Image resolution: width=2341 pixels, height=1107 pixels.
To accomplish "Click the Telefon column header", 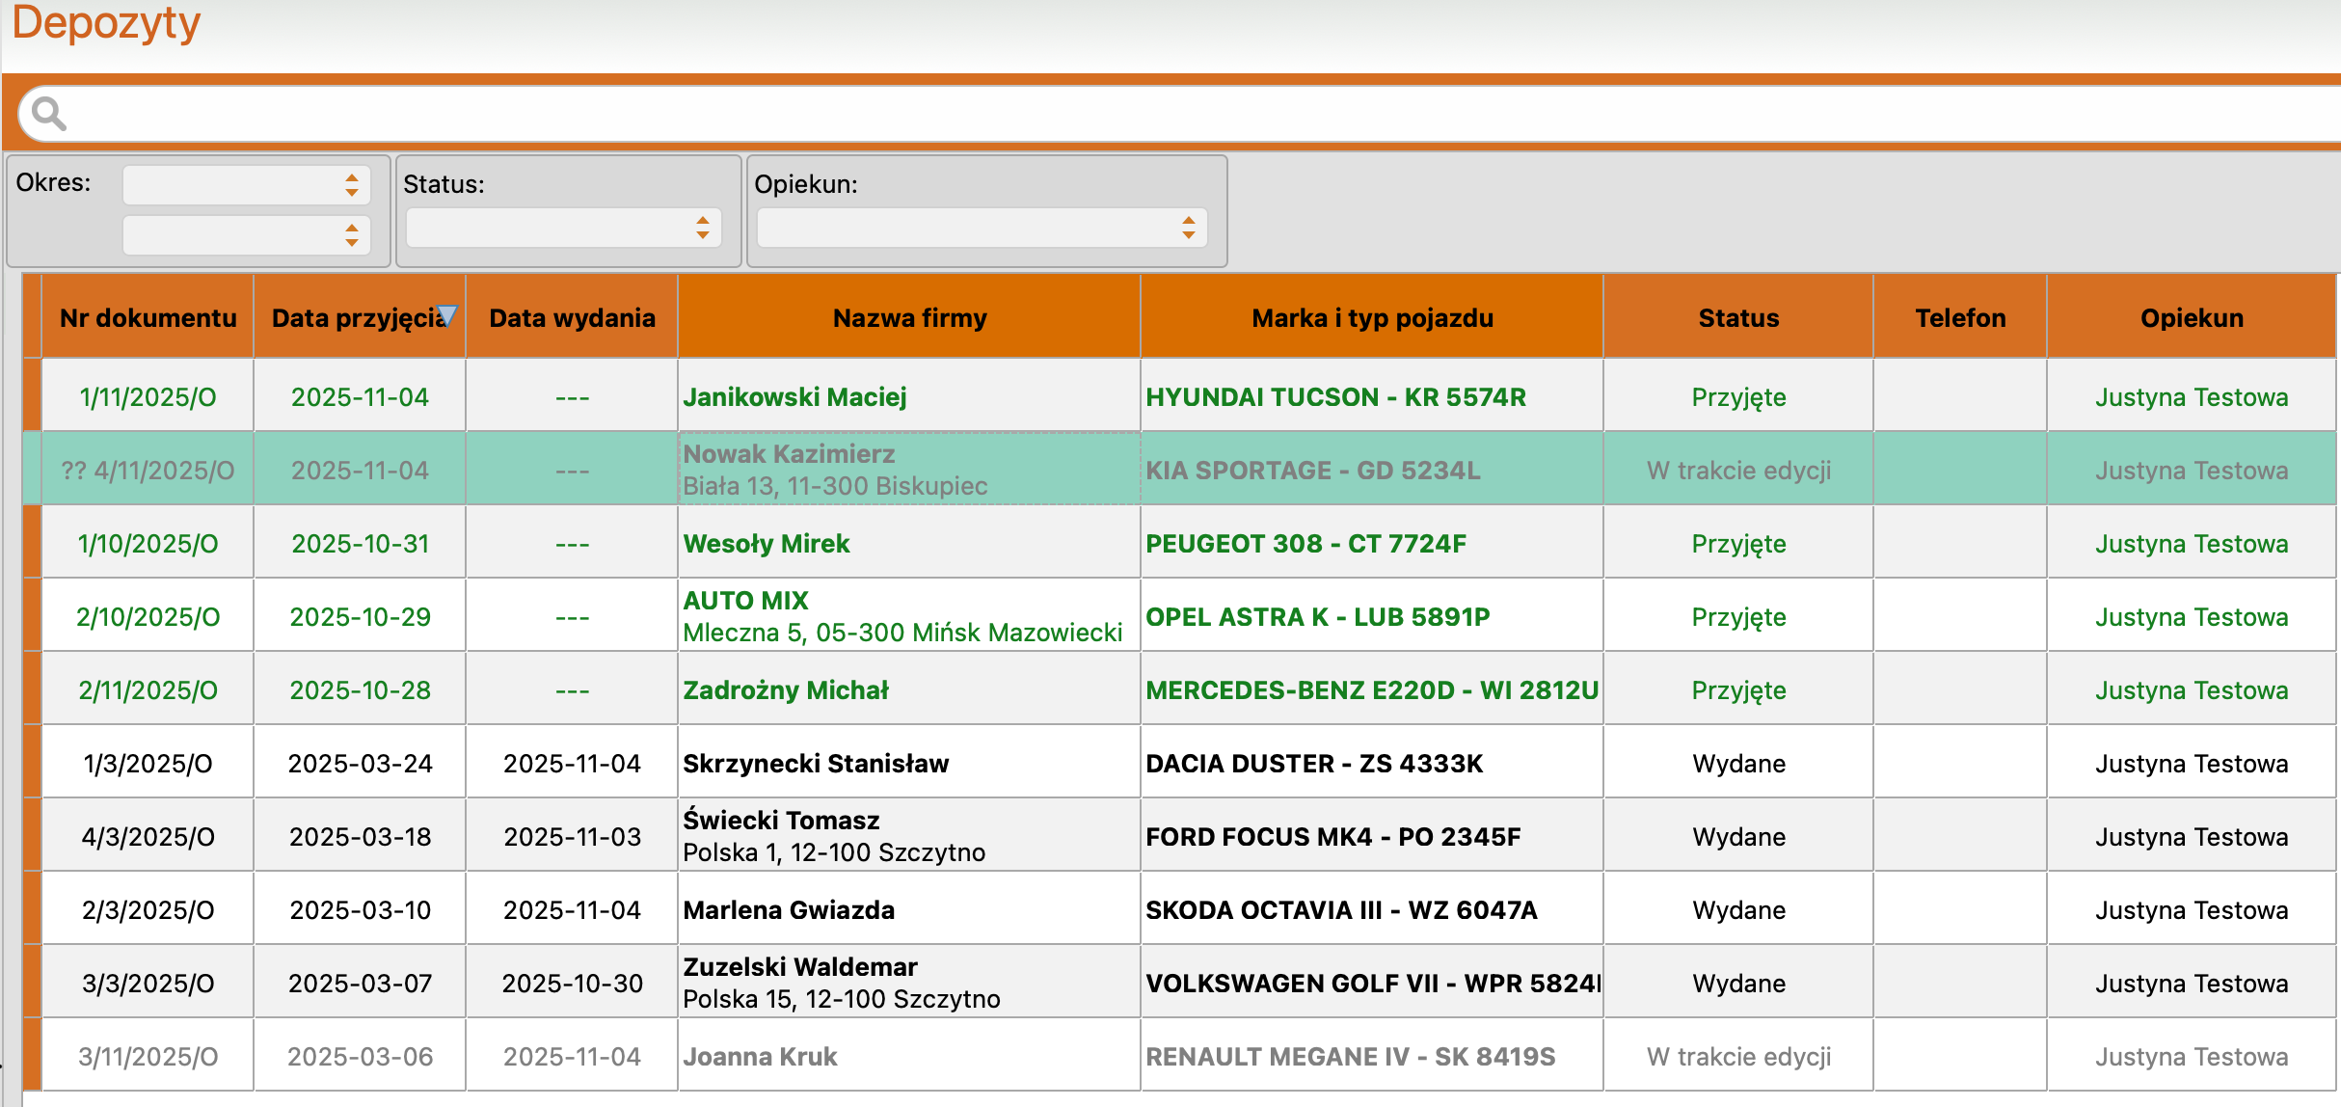I will coord(1960,318).
